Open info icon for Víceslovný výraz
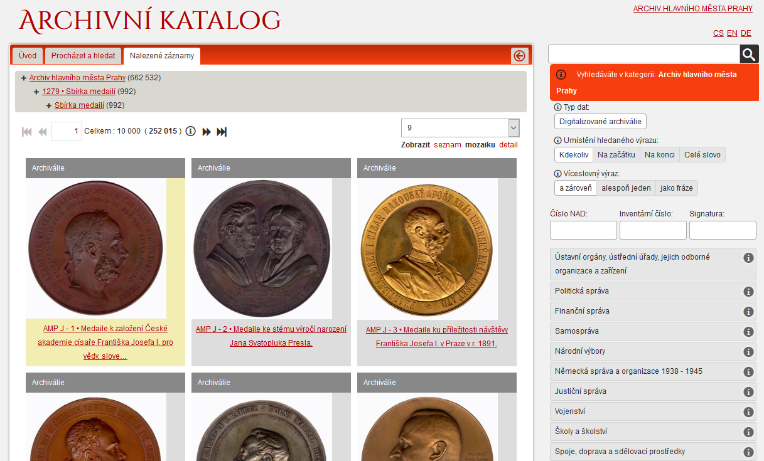Screen dimensions: 764x461 [558, 174]
